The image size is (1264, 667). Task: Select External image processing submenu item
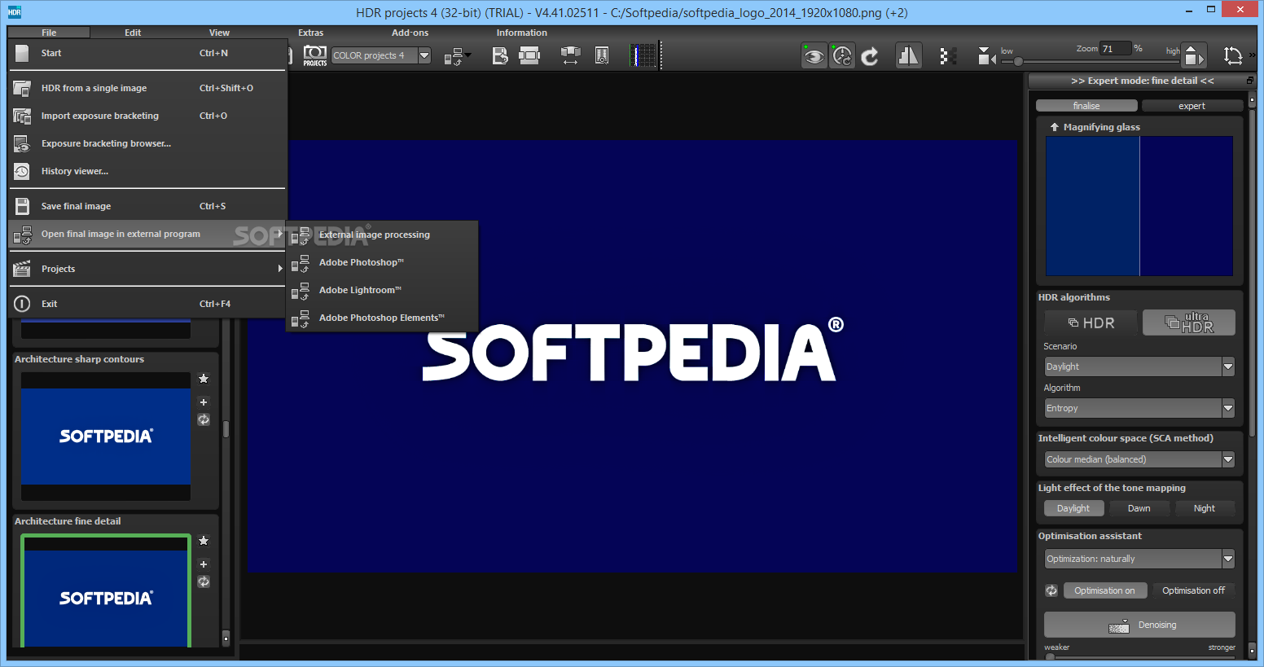pos(382,235)
